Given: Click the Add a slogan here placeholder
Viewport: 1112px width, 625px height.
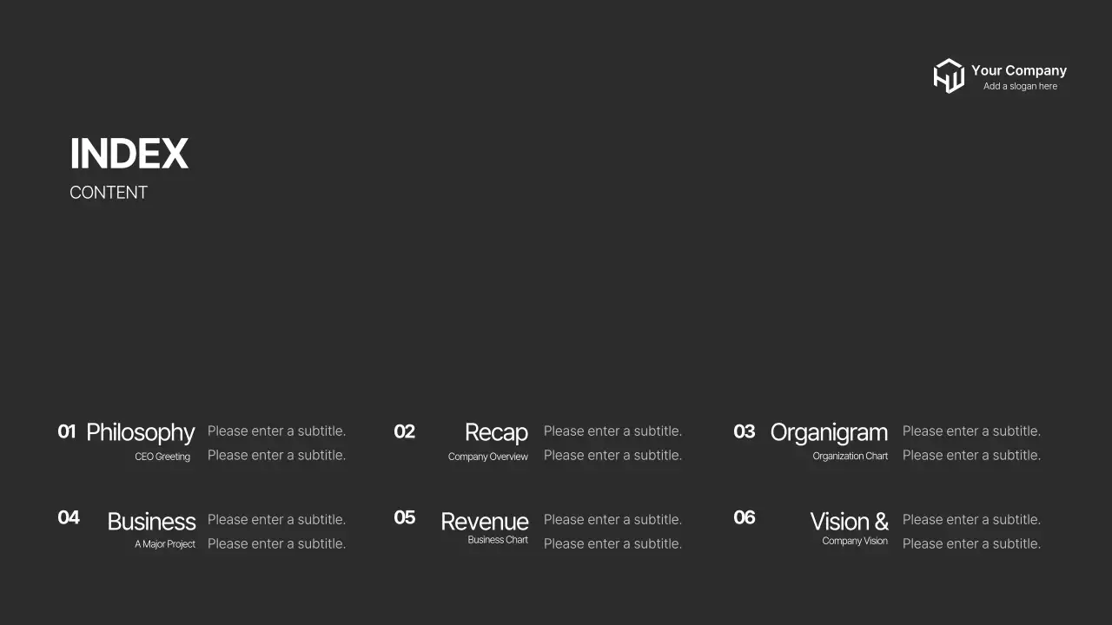Looking at the screenshot, I should (x=1021, y=85).
